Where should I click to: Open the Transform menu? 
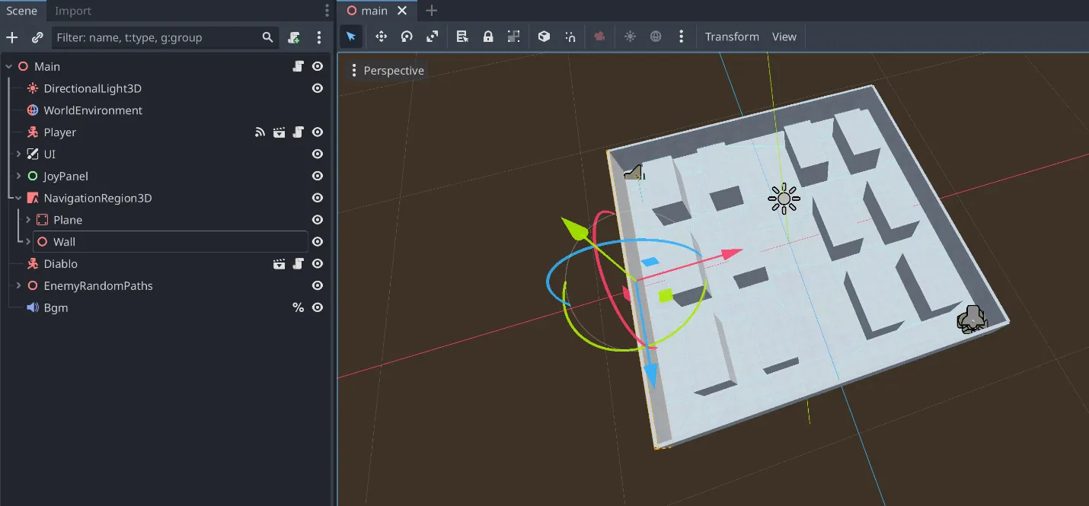(731, 37)
